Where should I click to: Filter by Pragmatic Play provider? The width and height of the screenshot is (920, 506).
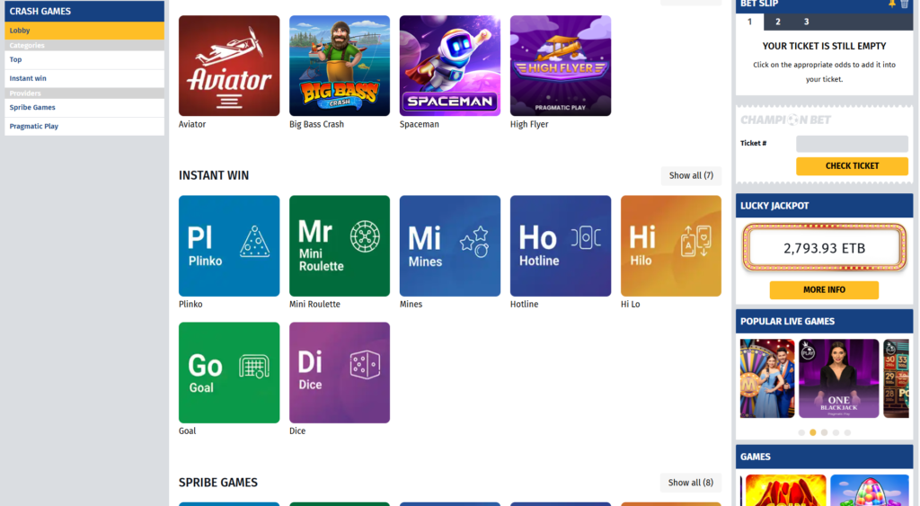[34, 126]
